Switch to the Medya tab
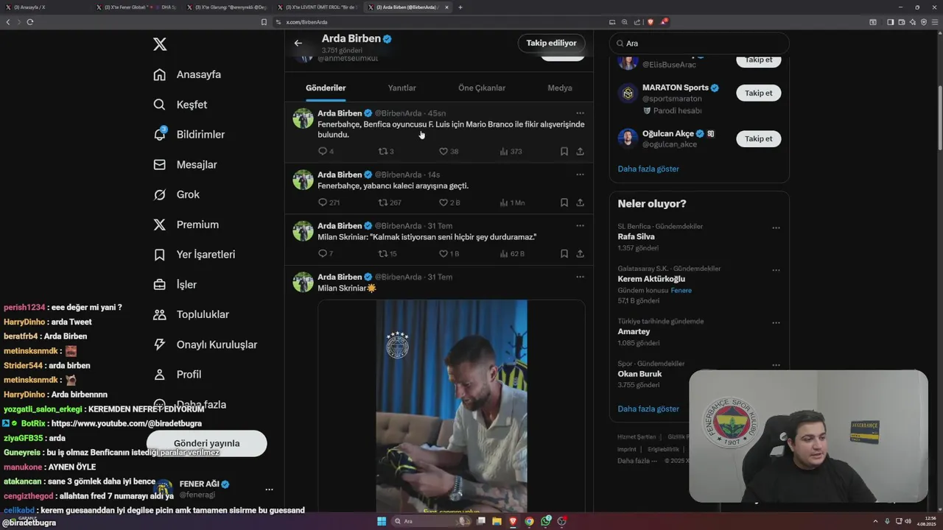The image size is (943, 530). click(560, 88)
